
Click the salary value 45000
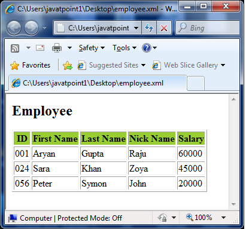(x=190, y=169)
